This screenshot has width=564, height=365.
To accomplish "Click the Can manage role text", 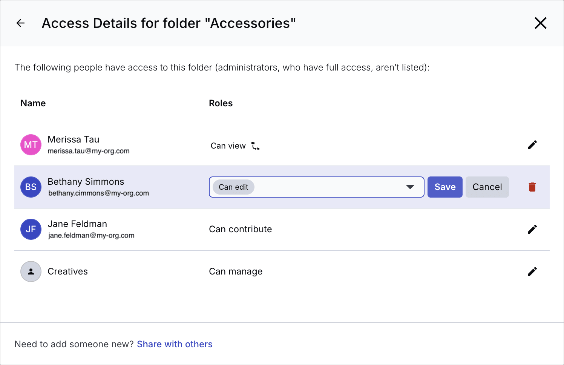I will click(236, 271).
